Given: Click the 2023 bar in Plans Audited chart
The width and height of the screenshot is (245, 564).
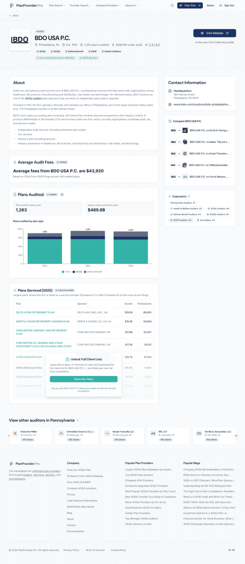Looking at the screenshot, I should point(88,248).
